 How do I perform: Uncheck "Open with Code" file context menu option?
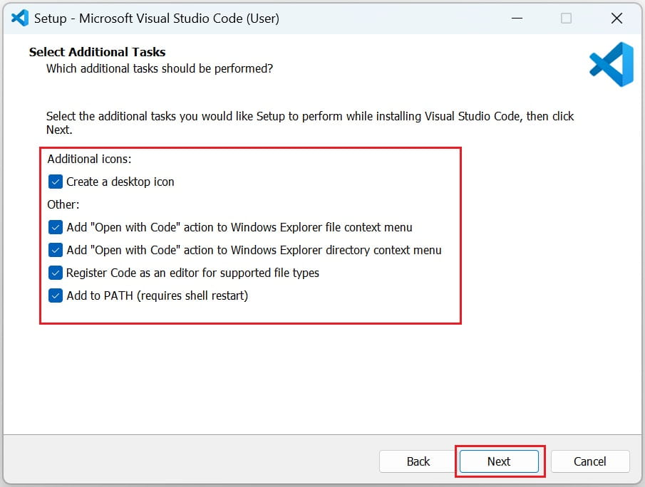(x=56, y=227)
